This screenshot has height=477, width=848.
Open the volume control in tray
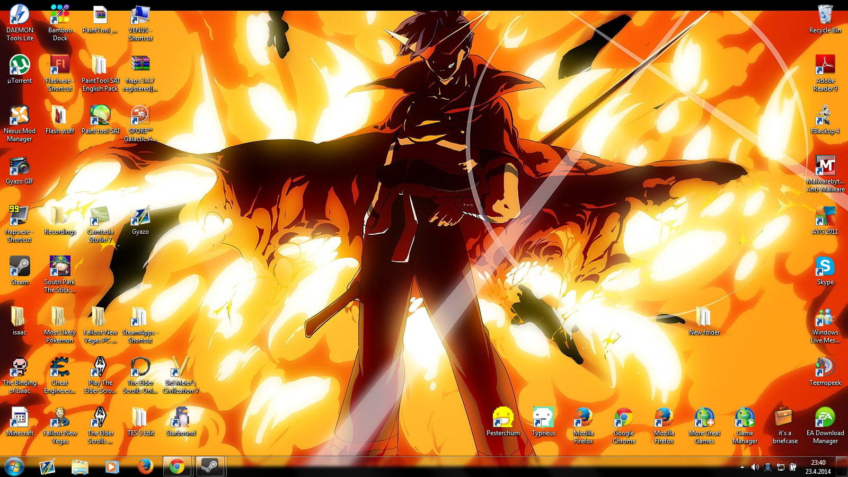[x=755, y=467]
